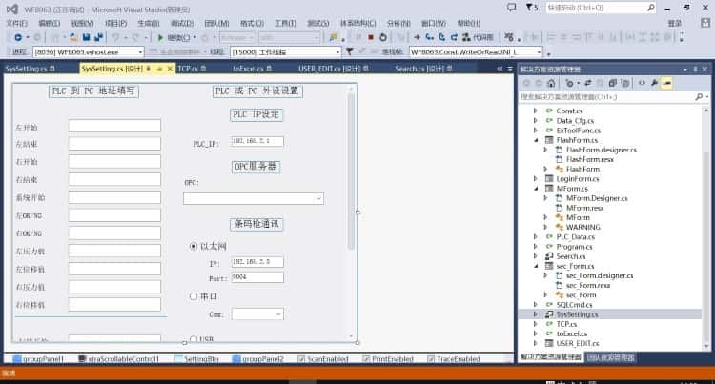Click the Save All toolbar icon
715x384 pixels.
98,37
